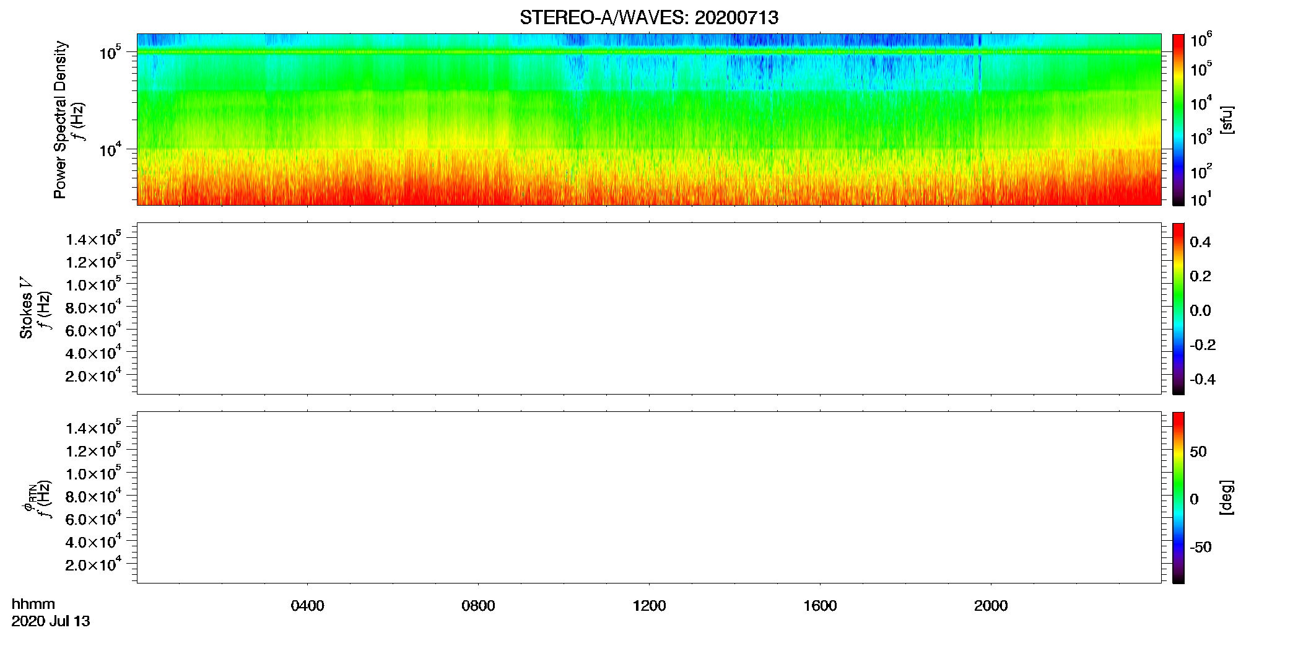Image resolution: width=1298 pixels, height=669 pixels.
Task: Click 2.0×10^4 tick on phi RTN axis
Action: [x=94, y=564]
